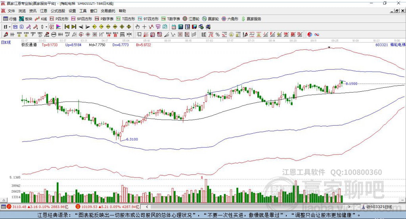Image resolution: width=406 pixels, height=219 pixels.
Task: Click the 8.1900 price marker
Action: coord(351,83)
